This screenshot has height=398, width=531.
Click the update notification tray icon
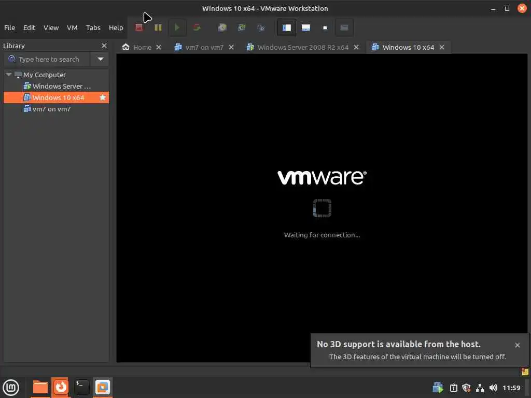453,388
